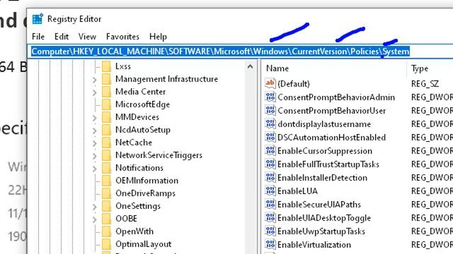This screenshot has height=254, width=453.
Task: Select the OneSettings folder icon
Action: [106, 206]
